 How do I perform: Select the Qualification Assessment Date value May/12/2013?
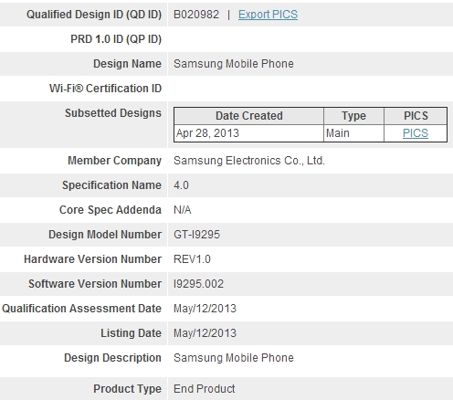point(205,309)
